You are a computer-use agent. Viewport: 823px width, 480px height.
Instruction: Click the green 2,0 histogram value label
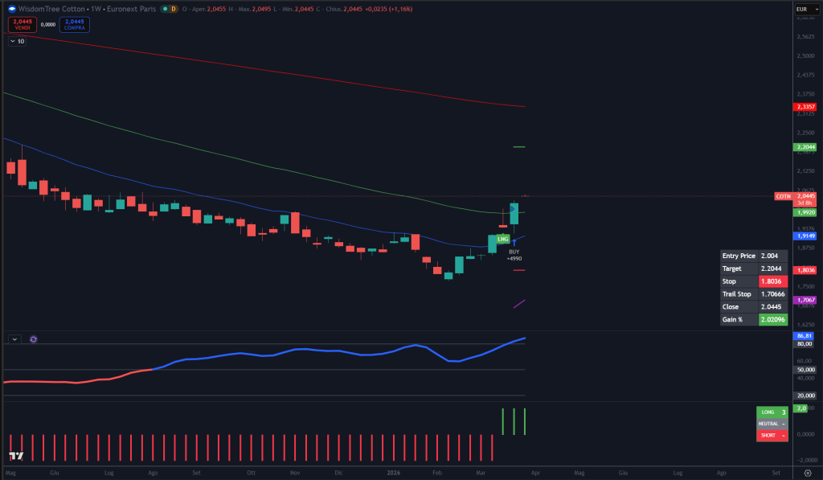pyautogui.click(x=800, y=408)
